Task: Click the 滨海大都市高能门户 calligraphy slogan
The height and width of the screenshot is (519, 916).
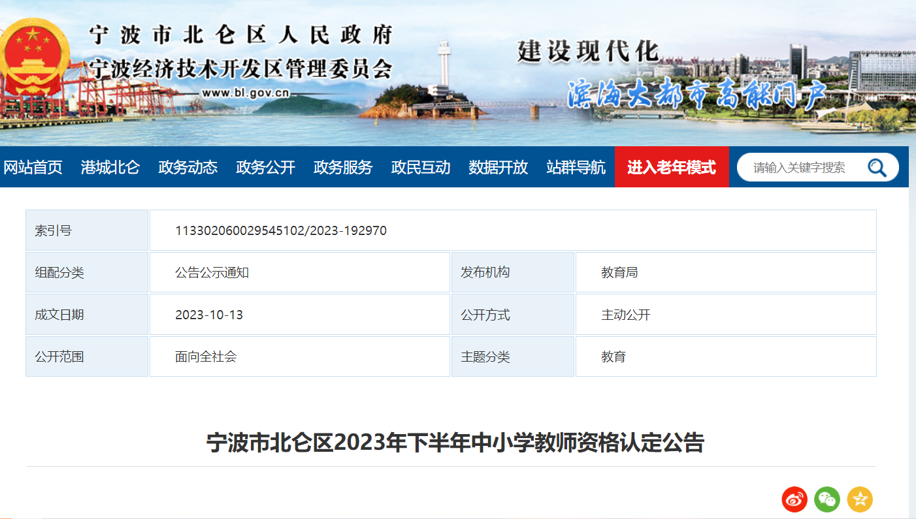Action: click(x=697, y=96)
